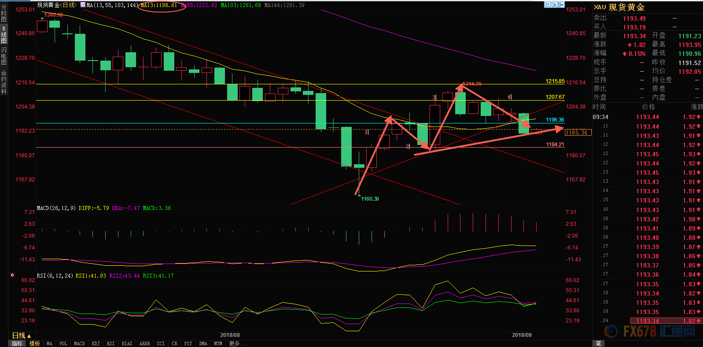Select the 指标 bottom tab

[17, 343]
